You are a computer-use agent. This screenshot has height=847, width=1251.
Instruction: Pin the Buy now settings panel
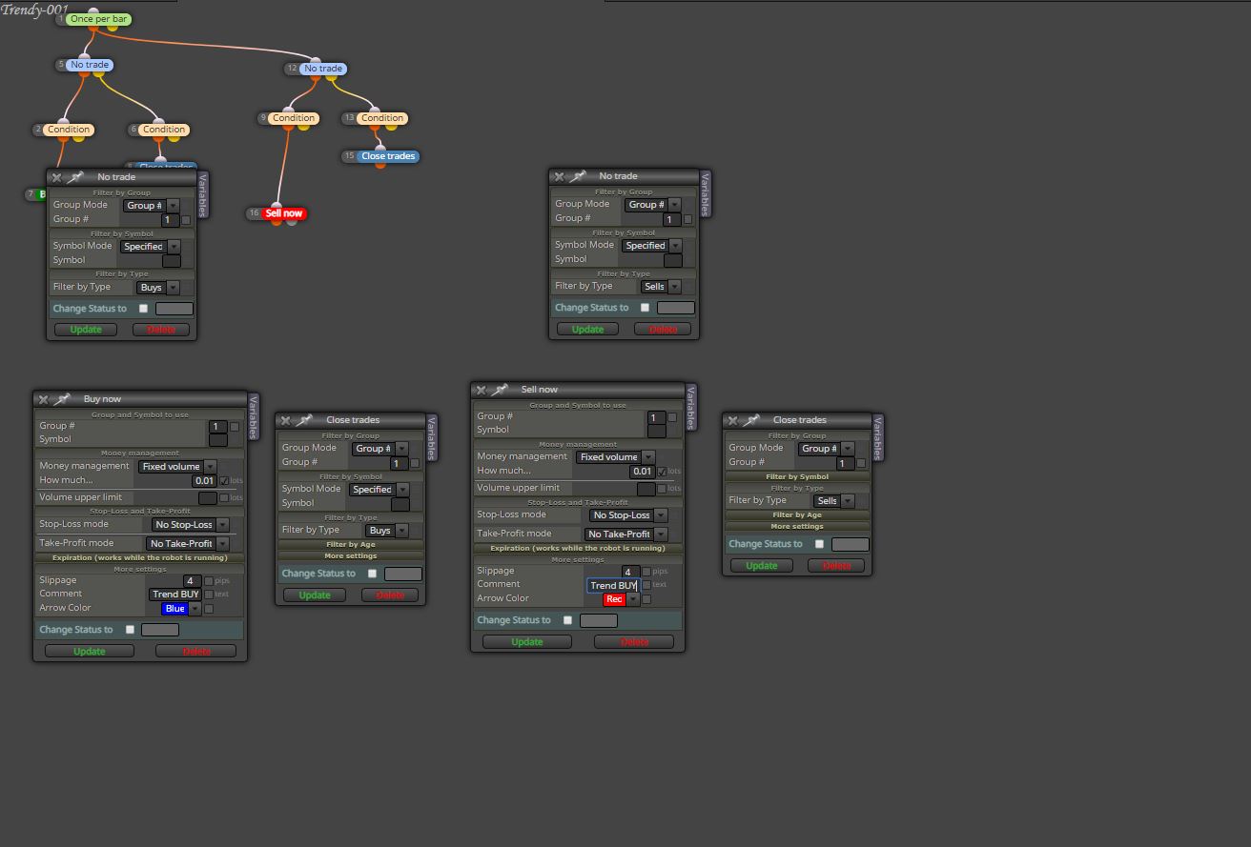coord(63,399)
